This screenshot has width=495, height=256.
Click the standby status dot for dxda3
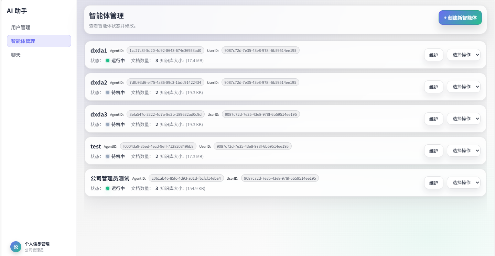107,124
